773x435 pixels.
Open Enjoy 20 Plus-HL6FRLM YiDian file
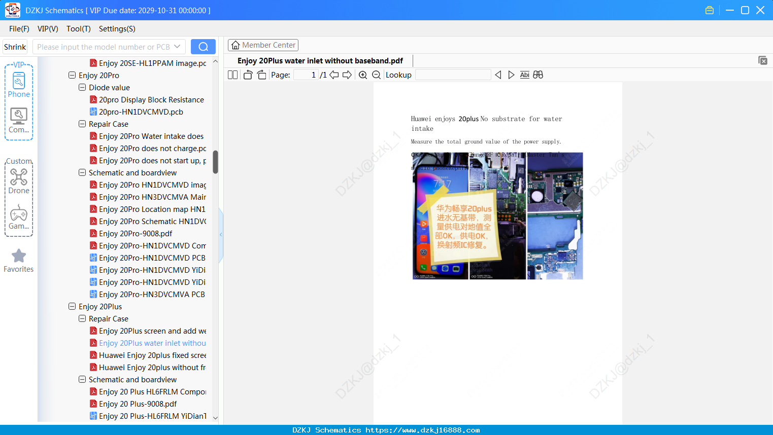148,416
